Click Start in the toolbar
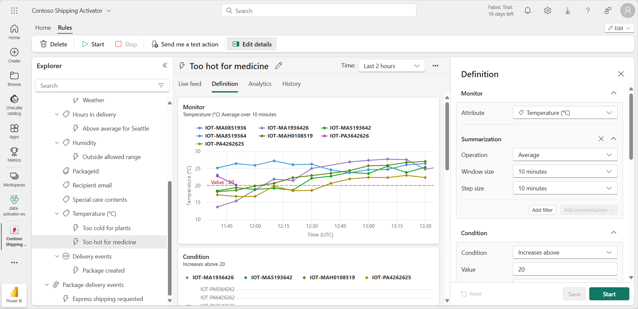The image size is (638, 309). [x=93, y=44]
